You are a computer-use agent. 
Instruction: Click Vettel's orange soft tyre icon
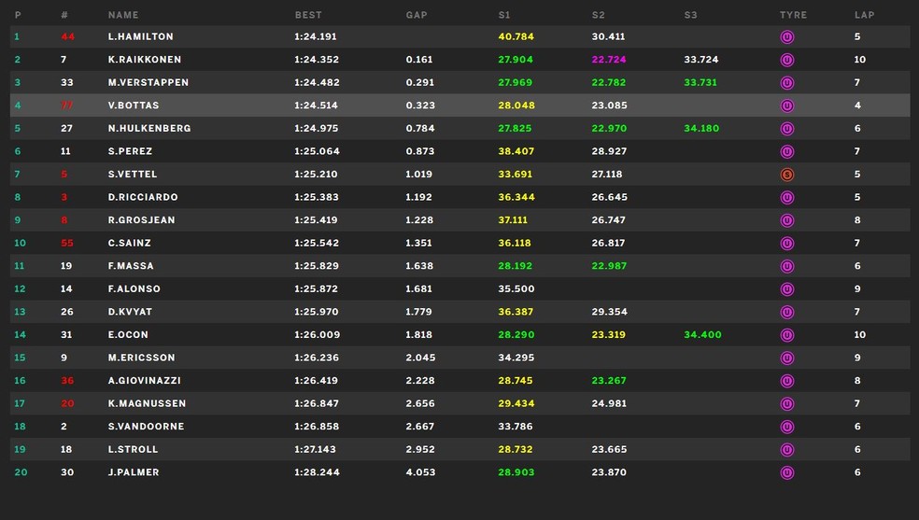[787, 175]
